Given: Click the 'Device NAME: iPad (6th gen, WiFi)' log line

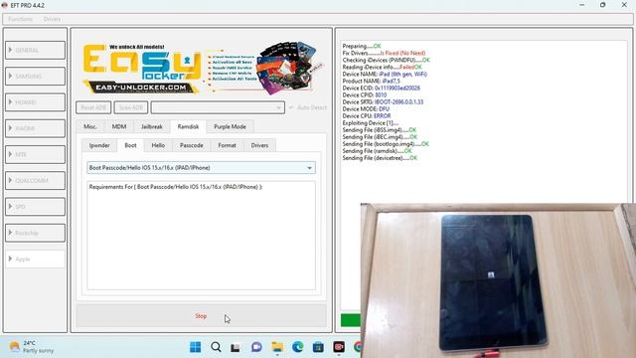Looking at the screenshot, I should coord(385,74).
